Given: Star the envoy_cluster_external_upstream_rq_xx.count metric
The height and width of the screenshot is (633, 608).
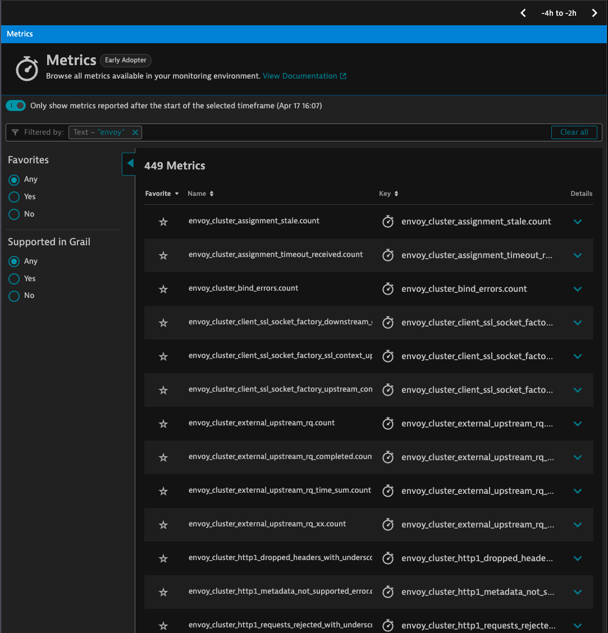Looking at the screenshot, I should pos(163,525).
